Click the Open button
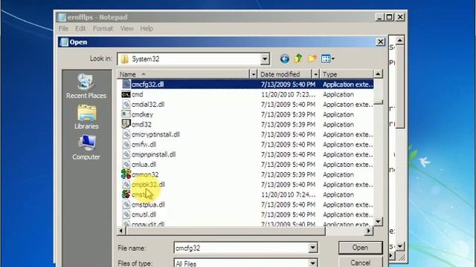Image resolution: width=476 pixels, height=267 pixels. coord(360,248)
